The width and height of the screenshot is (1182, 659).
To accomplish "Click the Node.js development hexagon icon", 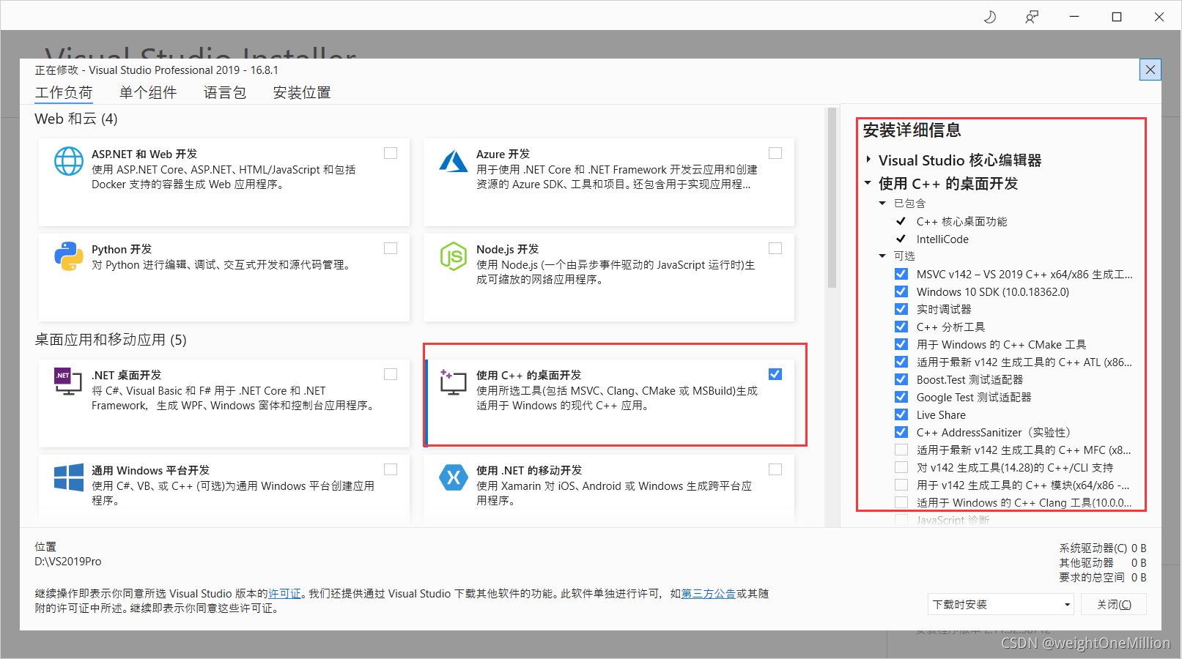I will click(454, 256).
